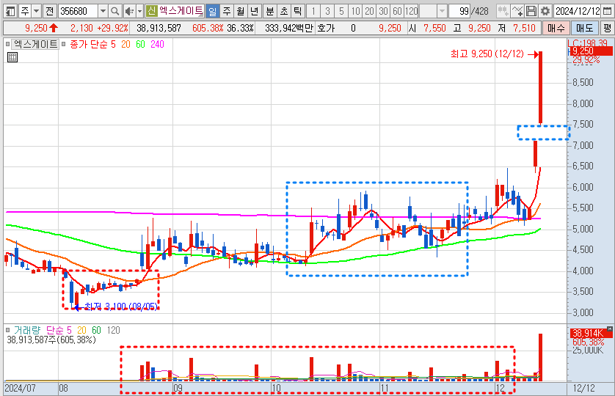Screen dimensions: 615x396
Task: Select the 틱 tick chart period
Action: (x=298, y=11)
